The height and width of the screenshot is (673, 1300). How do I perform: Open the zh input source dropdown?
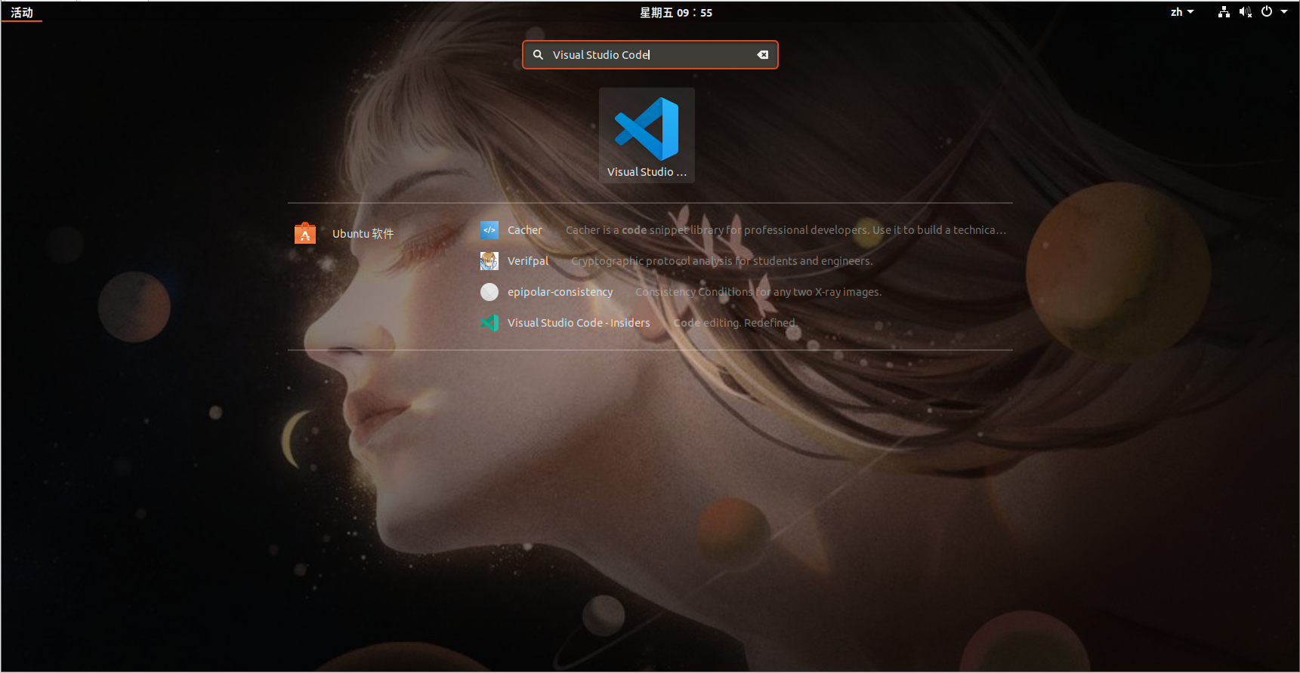(1182, 12)
